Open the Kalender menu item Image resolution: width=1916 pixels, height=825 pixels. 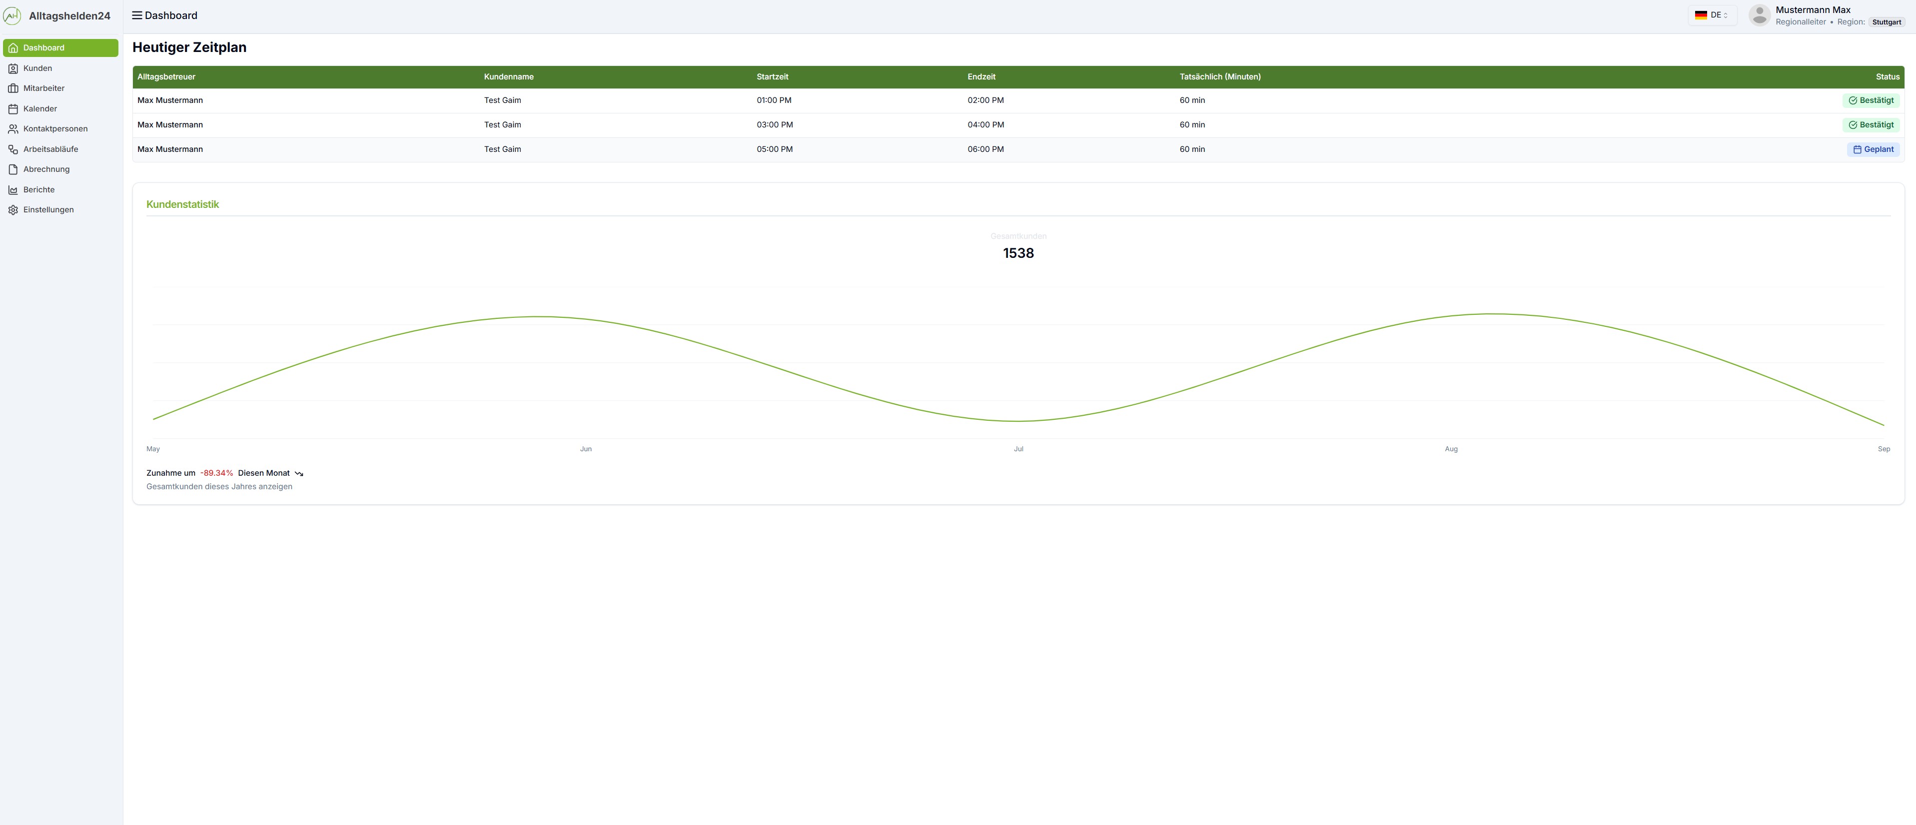[60, 108]
